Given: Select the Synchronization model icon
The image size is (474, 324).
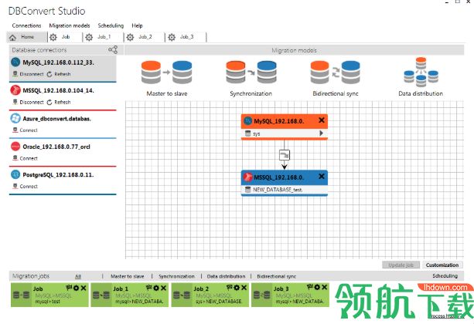Looking at the screenshot, I should click(251, 73).
